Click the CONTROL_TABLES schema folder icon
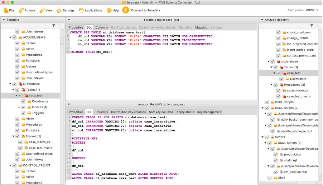This screenshot has width=323, height=185. pos(20,165)
